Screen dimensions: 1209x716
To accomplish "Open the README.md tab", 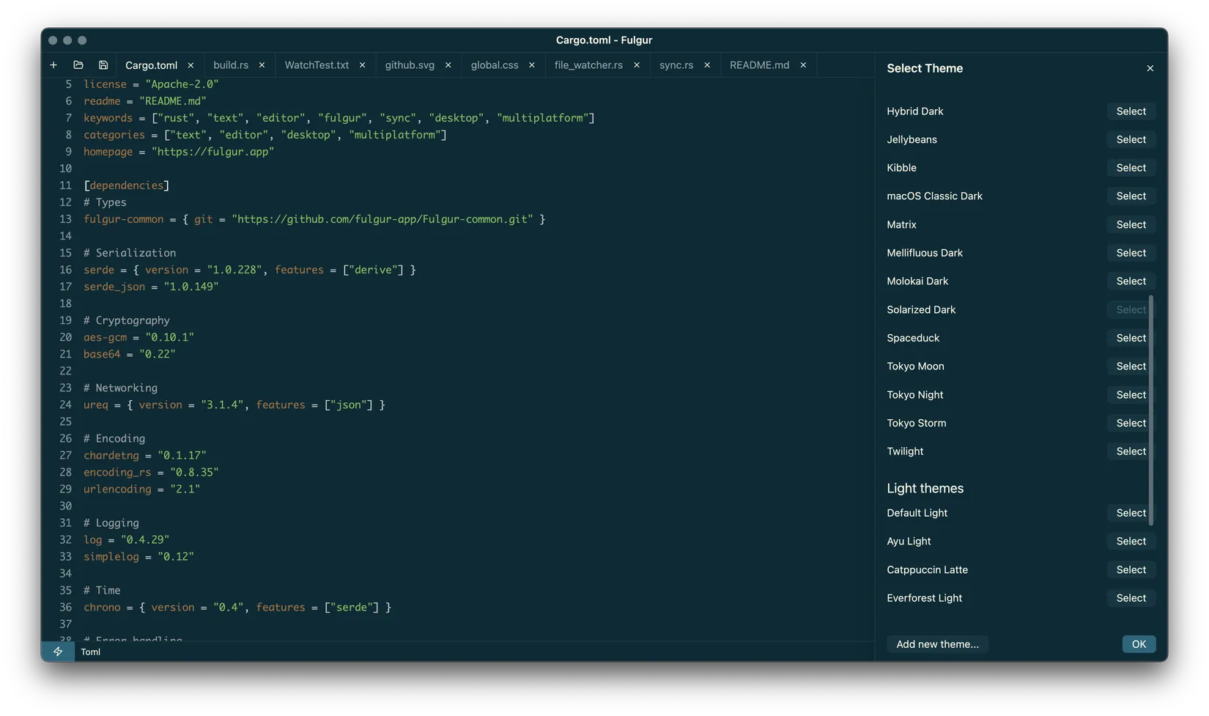I will 758,64.
